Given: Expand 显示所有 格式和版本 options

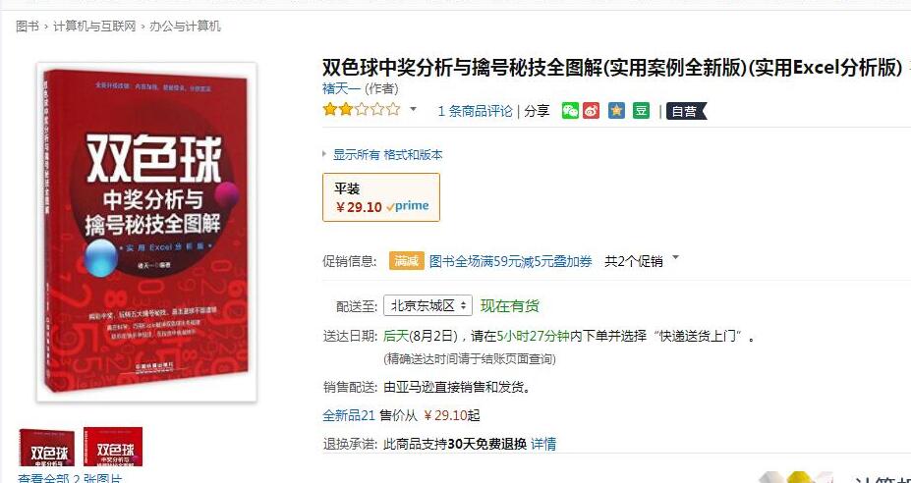Looking at the screenshot, I should [383, 154].
